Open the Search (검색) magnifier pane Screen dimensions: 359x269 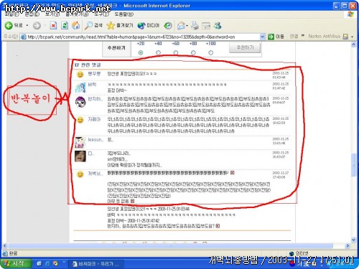click(93, 25)
